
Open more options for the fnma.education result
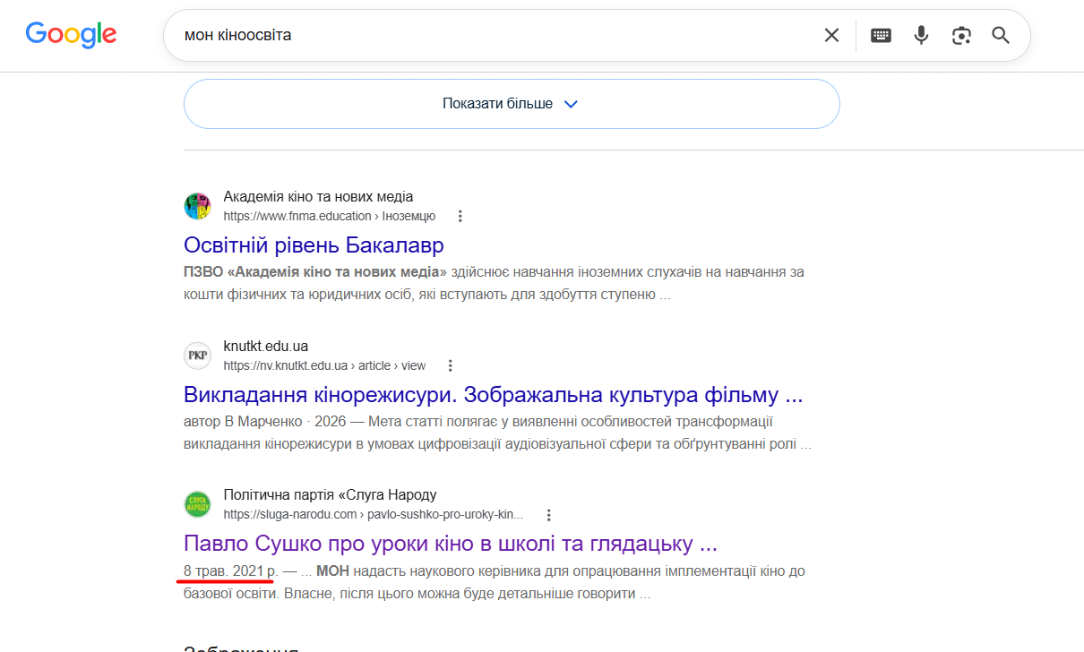point(460,216)
